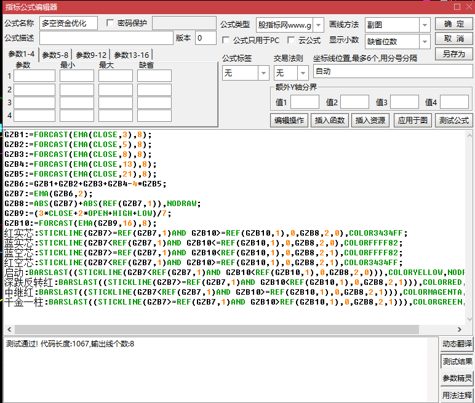Click the horizontal scrollbar's right arrow
This screenshot has width=475, height=403.
point(459,329)
